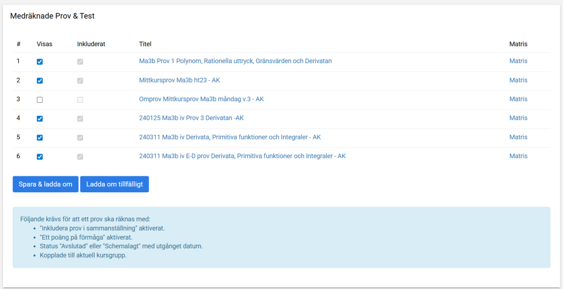Viewport: 563px width, 289px height.
Task: Enable Visas checkbox for Omprov Mittkursprov row
Action: pyautogui.click(x=40, y=100)
